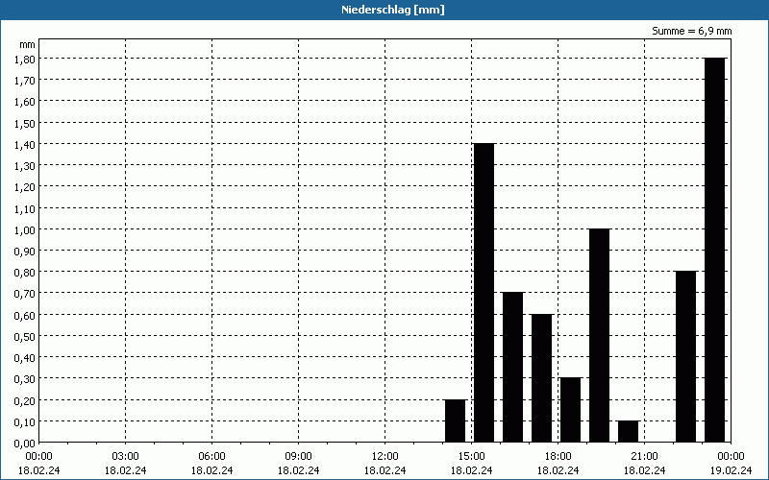This screenshot has width=769, height=480.
Task: Select the 0,40 y-axis value
Action: click(25, 357)
